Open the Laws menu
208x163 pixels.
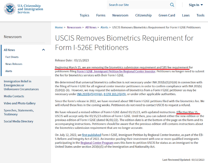click(x=186, y=15)
